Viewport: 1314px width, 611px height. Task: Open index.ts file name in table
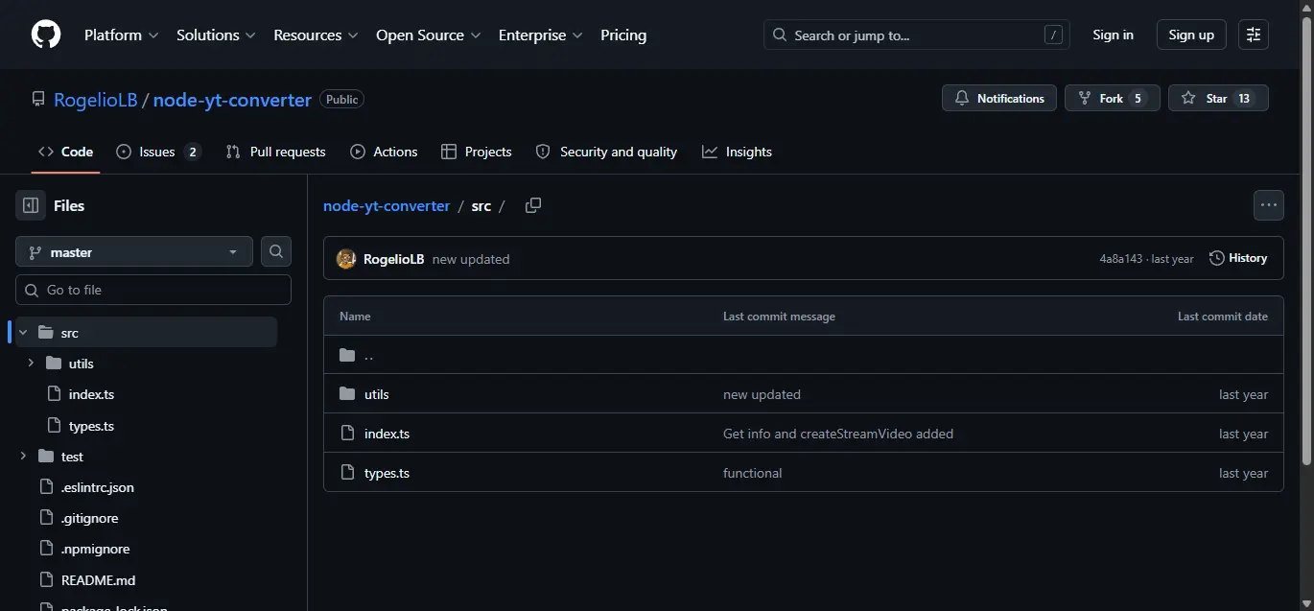tap(387, 434)
